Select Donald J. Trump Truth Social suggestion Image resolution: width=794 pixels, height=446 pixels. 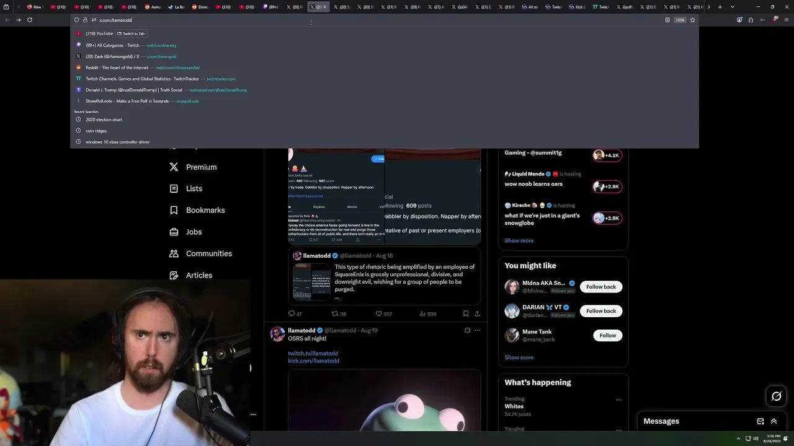point(384,90)
